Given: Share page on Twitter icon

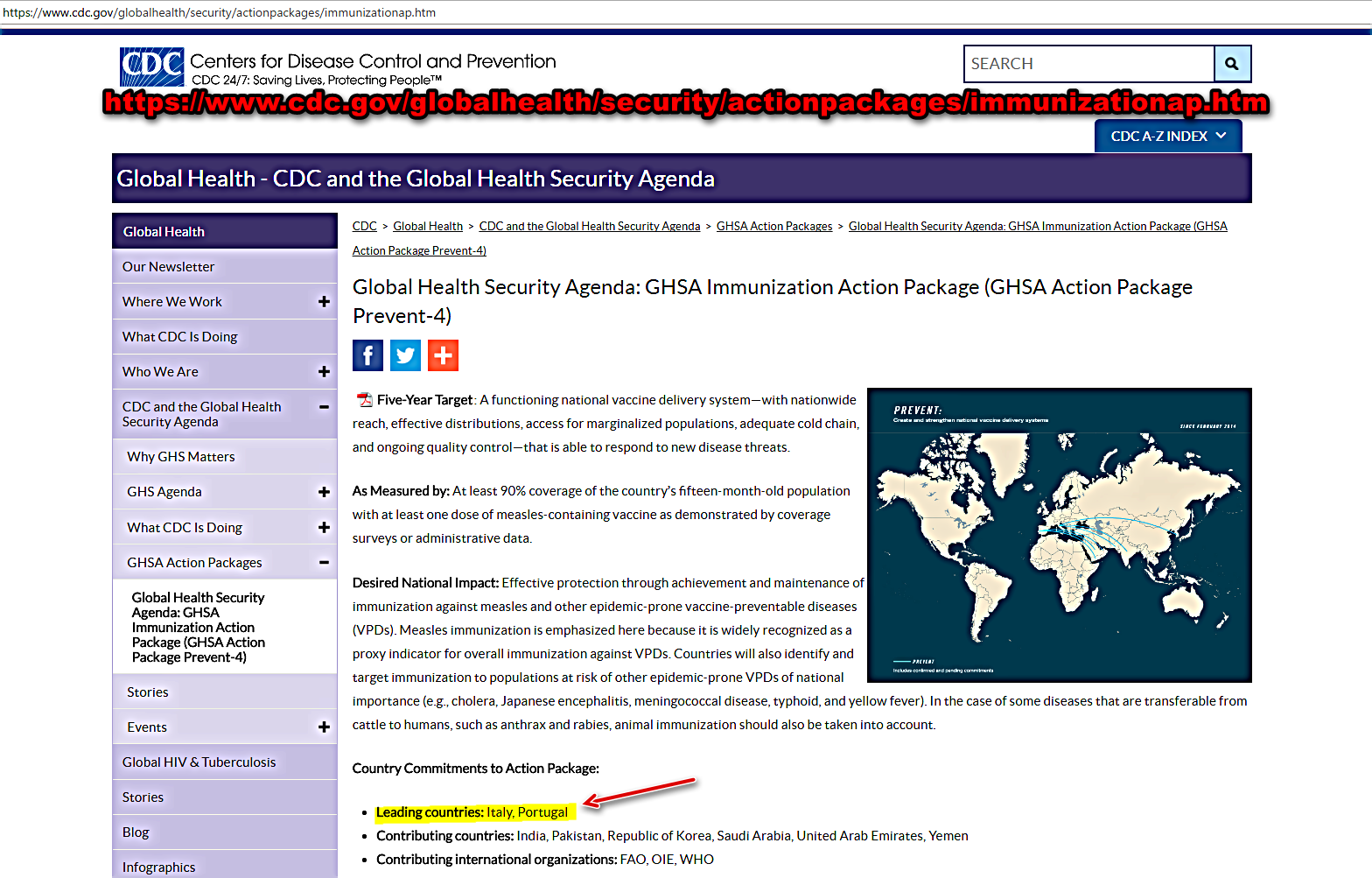Looking at the screenshot, I should tap(405, 355).
